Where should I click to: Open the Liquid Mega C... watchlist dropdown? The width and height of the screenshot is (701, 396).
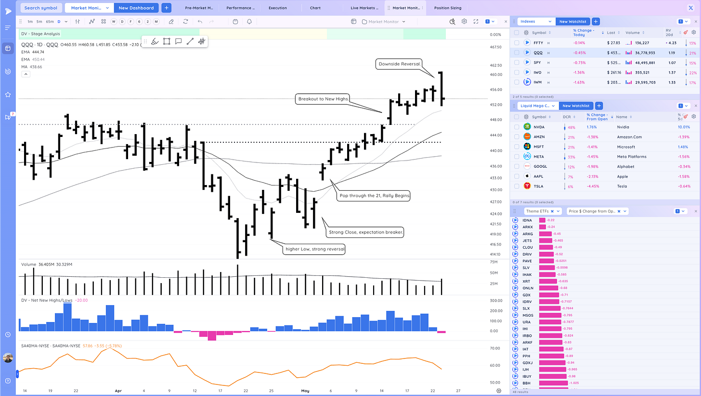pos(538,106)
